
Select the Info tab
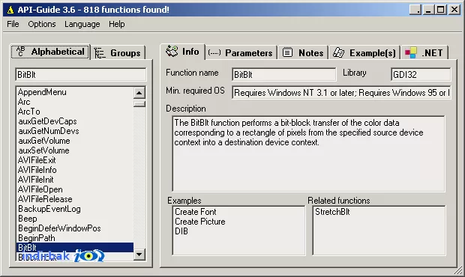pos(182,52)
